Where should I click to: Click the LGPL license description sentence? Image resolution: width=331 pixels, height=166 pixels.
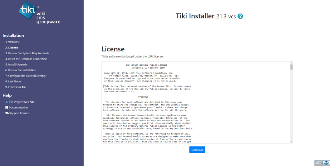coord(132,57)
